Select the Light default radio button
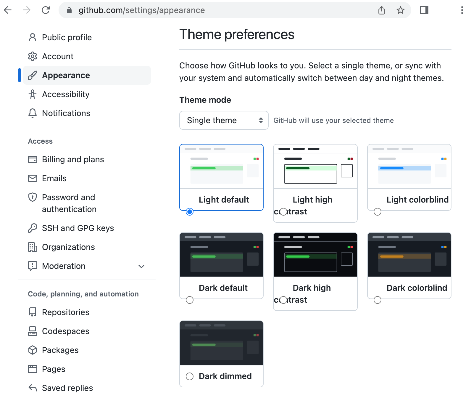471x398 pixels. 190,212
